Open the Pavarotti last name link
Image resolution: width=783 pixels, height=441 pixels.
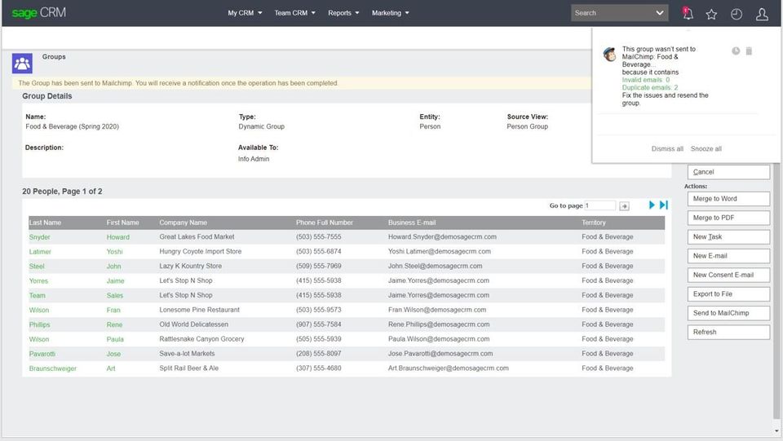coord(42,354)
